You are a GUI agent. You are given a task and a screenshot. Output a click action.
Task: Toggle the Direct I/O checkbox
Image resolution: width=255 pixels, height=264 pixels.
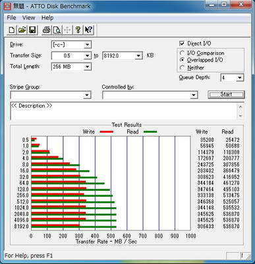tap(182, 44)
